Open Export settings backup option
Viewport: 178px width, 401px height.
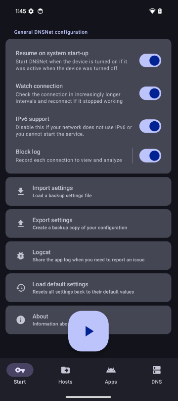[x=89, y=224]
